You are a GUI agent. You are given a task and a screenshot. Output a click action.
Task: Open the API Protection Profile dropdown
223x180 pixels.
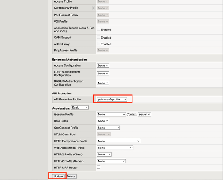tap(112, 99)
